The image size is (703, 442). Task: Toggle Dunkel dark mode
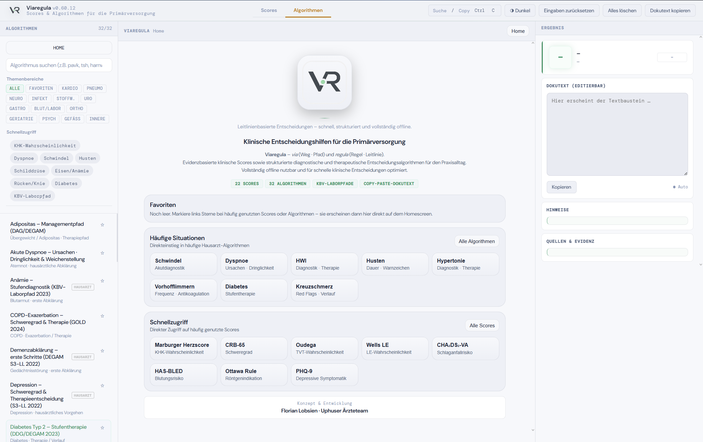click(x=520, y=11)
